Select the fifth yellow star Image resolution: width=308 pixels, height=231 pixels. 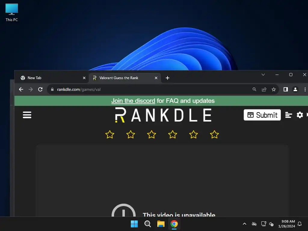pos(193,134)
